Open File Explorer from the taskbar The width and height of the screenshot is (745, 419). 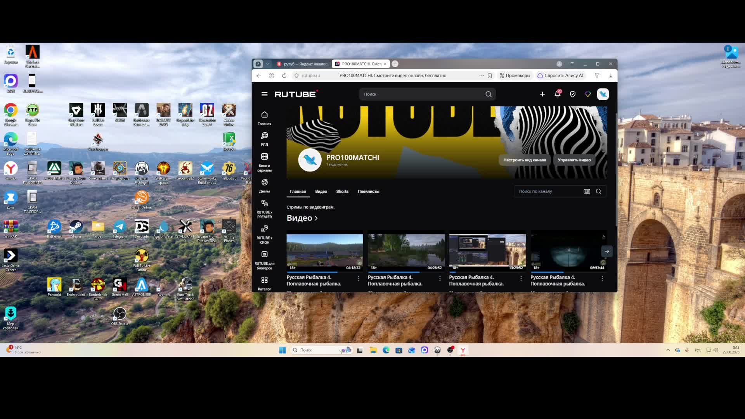[x=373, y=350]
